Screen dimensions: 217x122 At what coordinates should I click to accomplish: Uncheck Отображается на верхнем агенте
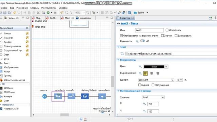pyautogui.click(x=121, y=36)
